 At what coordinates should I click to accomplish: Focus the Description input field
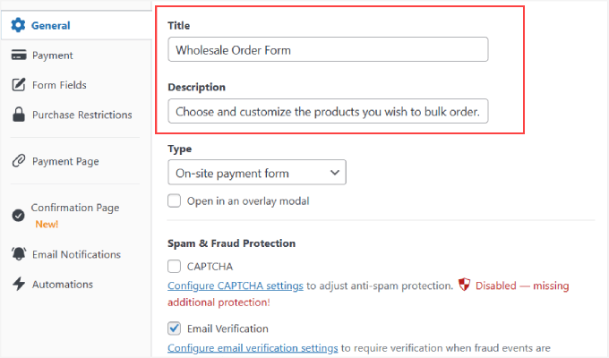[x=328, y=112]
